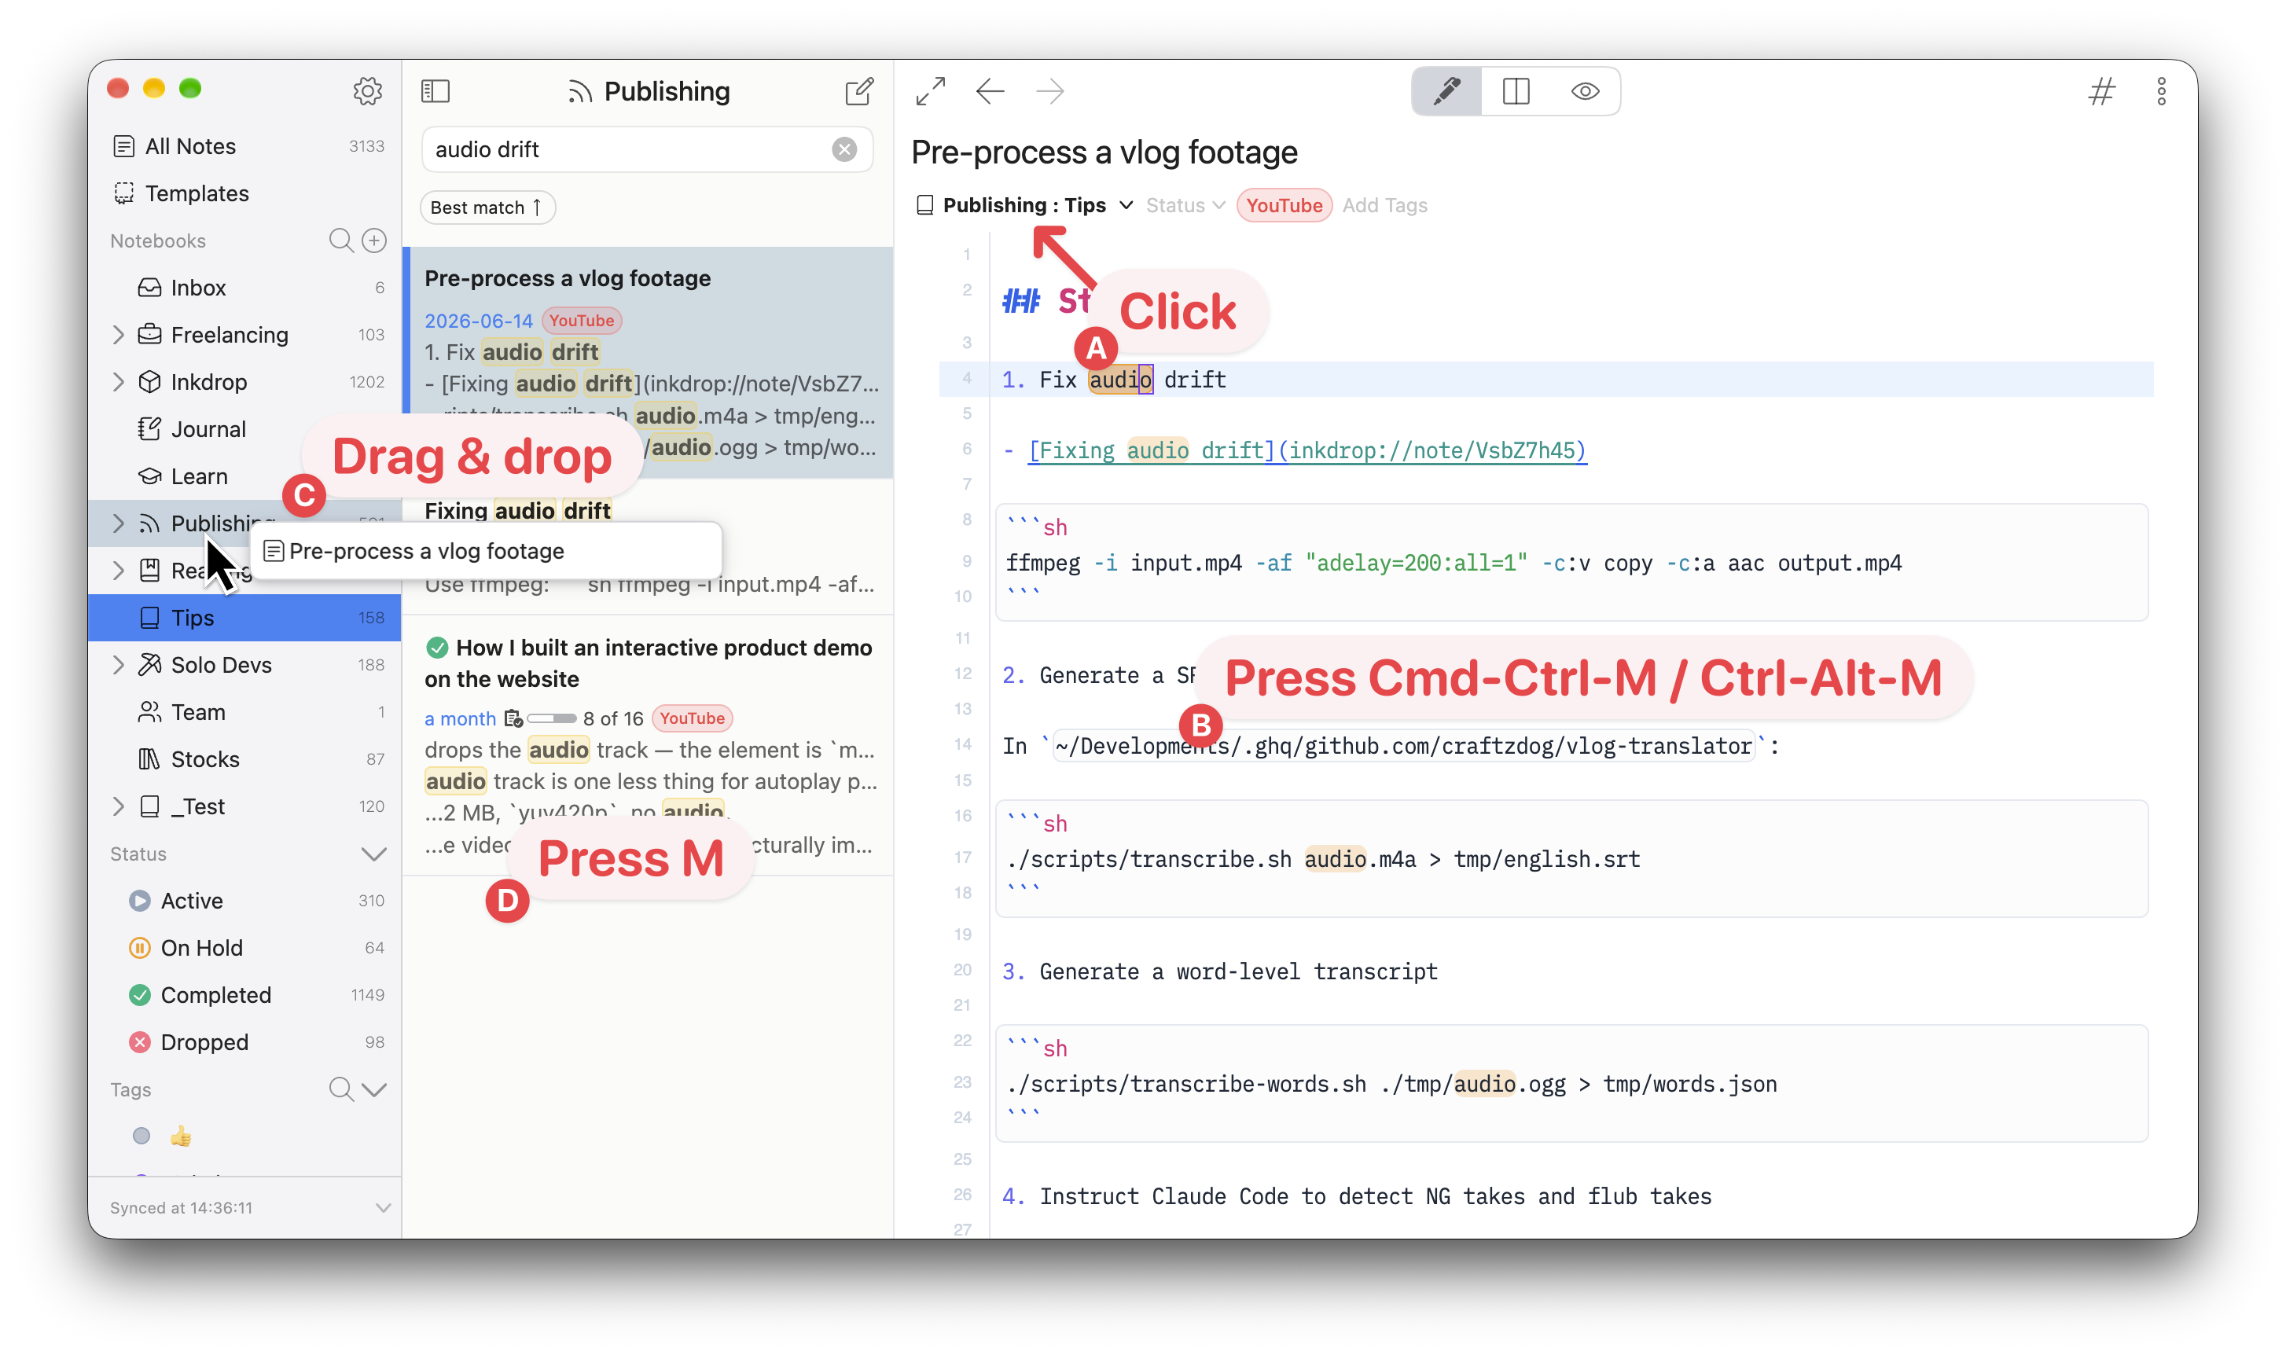The width and height of the screenshot is (2286, 1355).
Task: Search tags with the magnifier icon
Action: pyautogui.click(x=340, y=1089)
